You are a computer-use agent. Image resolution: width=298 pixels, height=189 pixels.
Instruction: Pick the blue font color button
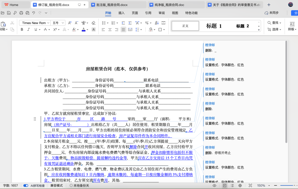[83, 29]
